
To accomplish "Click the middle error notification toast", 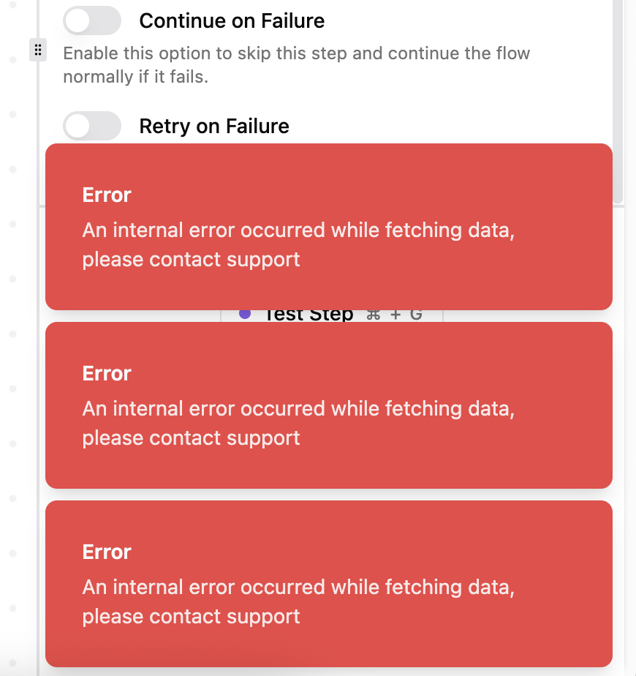I will [329, 405].
